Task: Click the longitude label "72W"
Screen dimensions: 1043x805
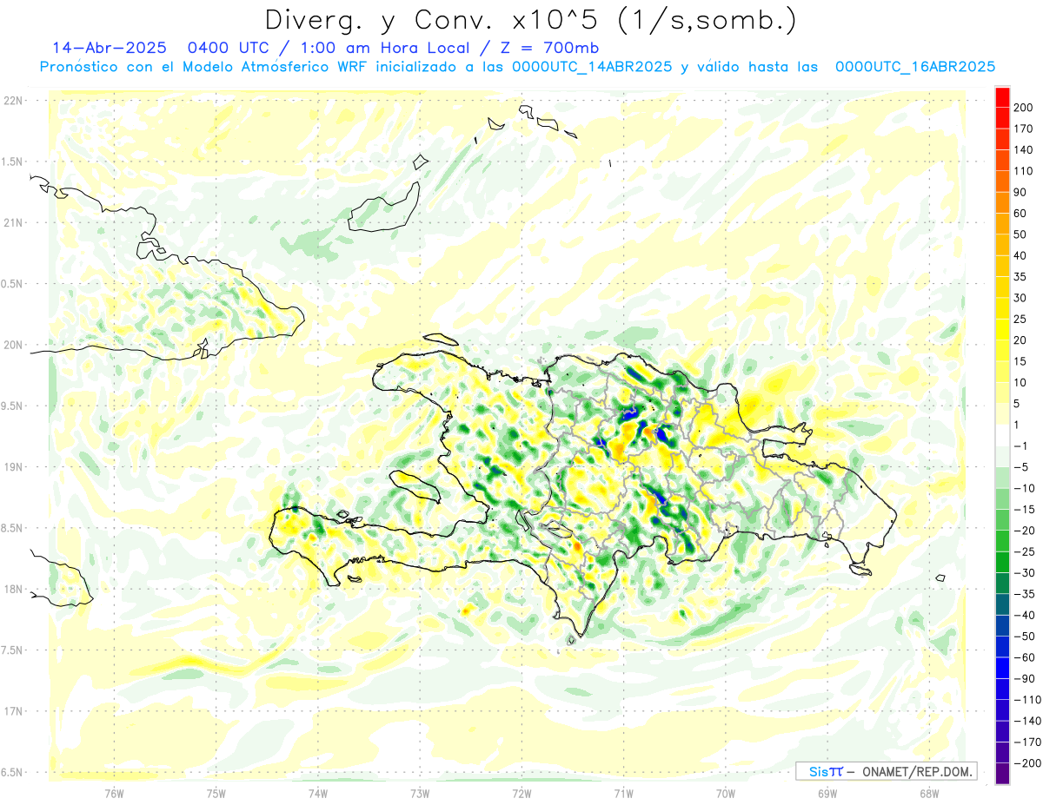Action: click(521, 794)
